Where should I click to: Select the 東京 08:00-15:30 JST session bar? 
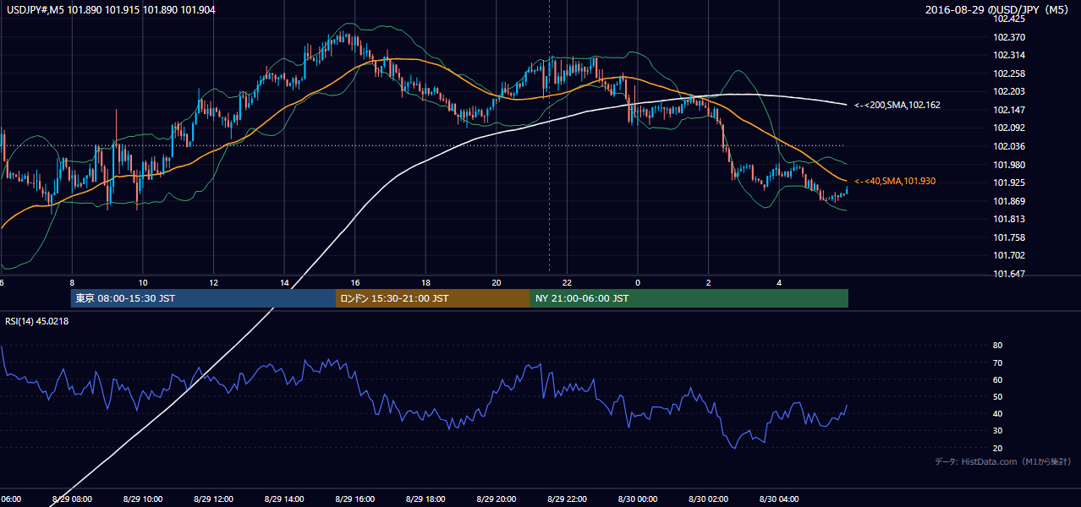point(203,298)
